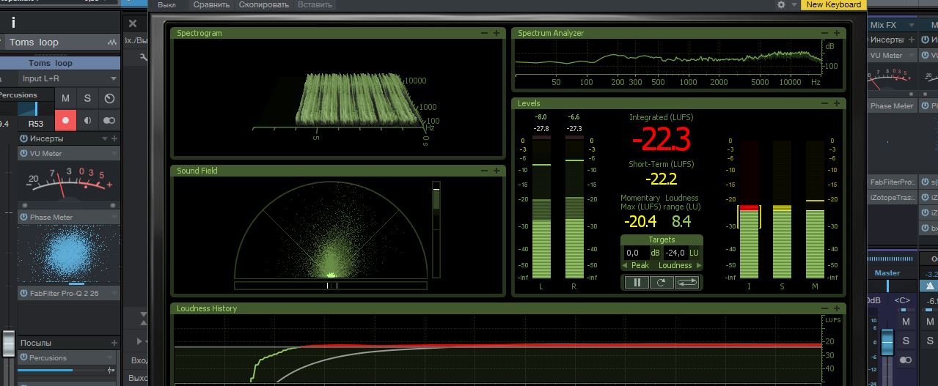938x386 pixels.
Task: Expand the Sound Field panel with plus
Action: pos(497,171)
